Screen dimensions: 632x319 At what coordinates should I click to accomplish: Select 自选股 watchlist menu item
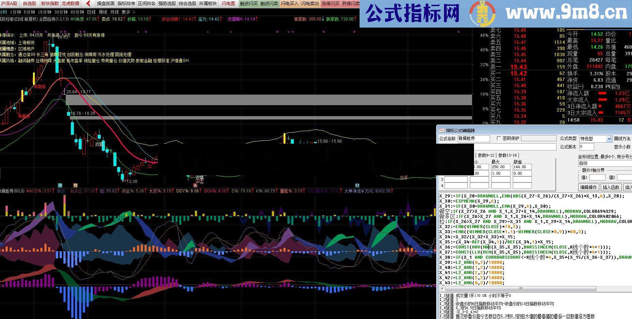[30, 3]
